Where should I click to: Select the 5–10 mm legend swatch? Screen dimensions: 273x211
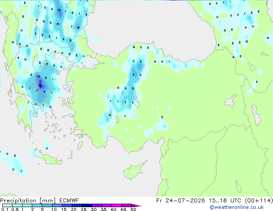(x=47, y=205)
